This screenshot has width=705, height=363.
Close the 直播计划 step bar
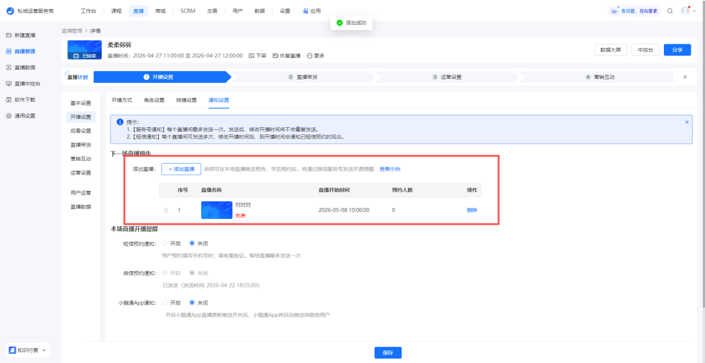click(x=685, y=77)
